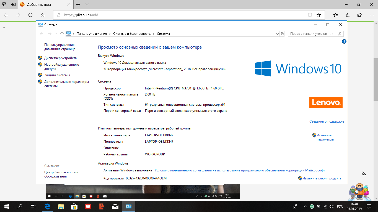
Task: Click the 2,00 ГБ memory value
Action: tap(150, 94)
